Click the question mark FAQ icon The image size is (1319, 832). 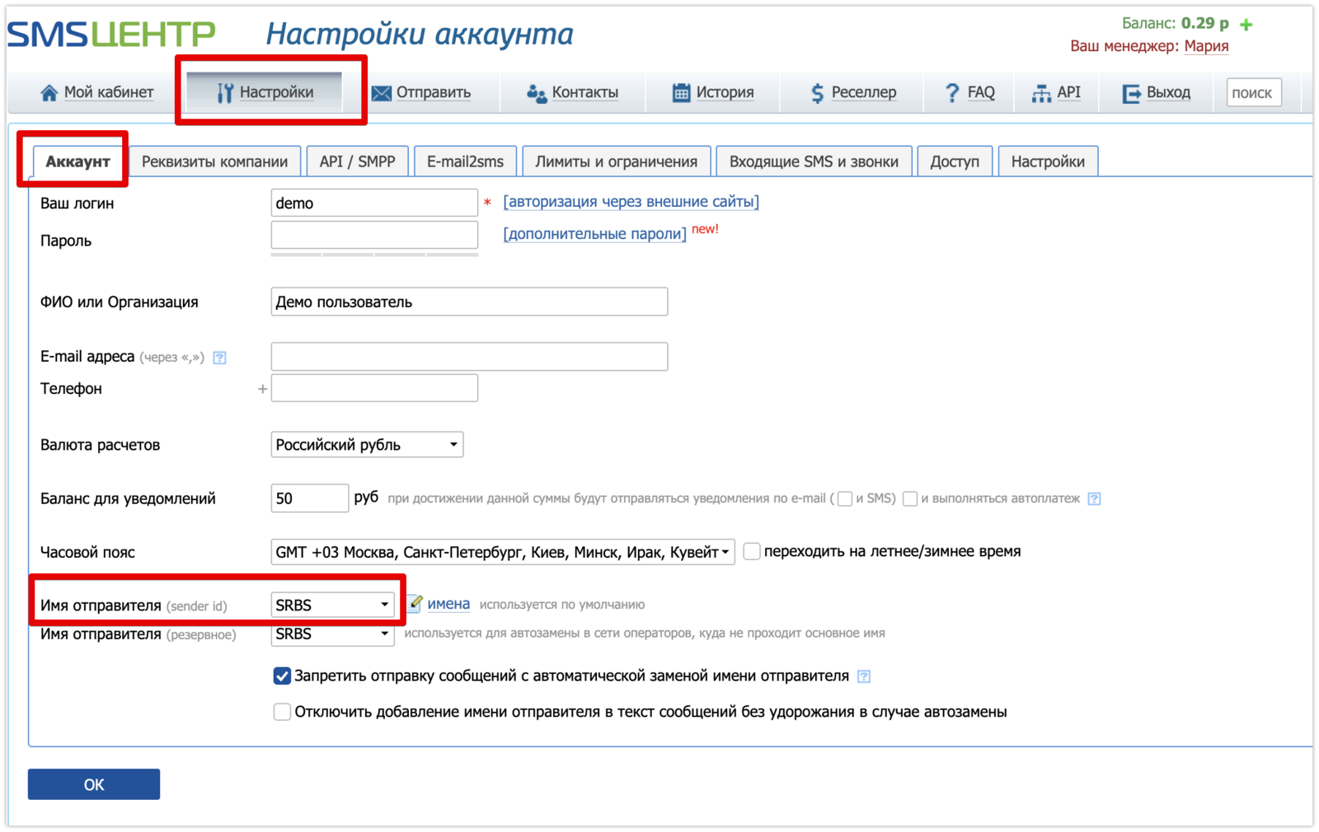[952, 93]
